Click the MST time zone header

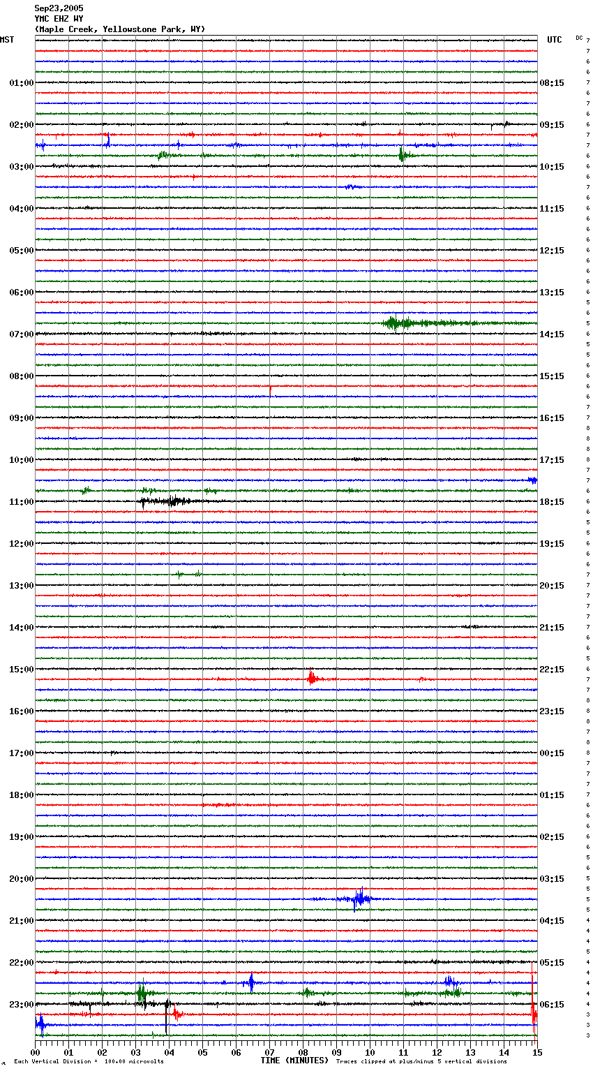7,40
